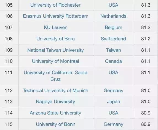Viewport: 158px width, 130px height.
Task: Select rank 109 cell
Action: [9, 50]
